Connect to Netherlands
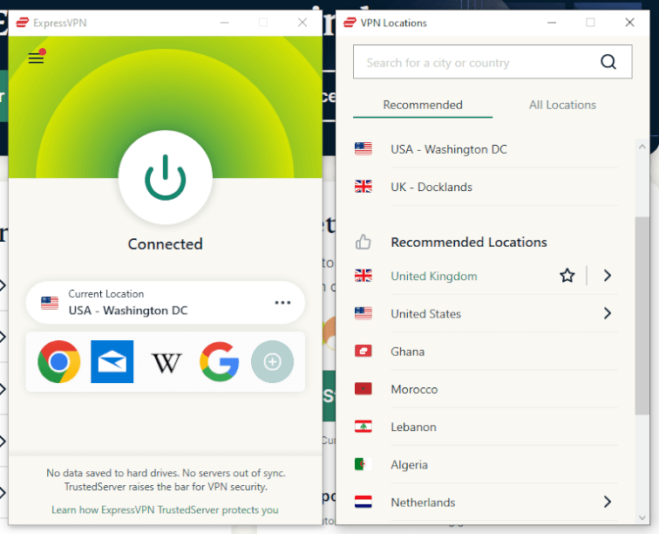The height and width of the screenshot is (534, 659). click(x=423, y=503)
